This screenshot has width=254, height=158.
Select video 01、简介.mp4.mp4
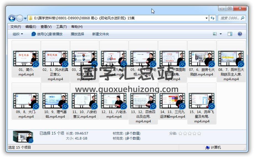click(x=26, y=59)
